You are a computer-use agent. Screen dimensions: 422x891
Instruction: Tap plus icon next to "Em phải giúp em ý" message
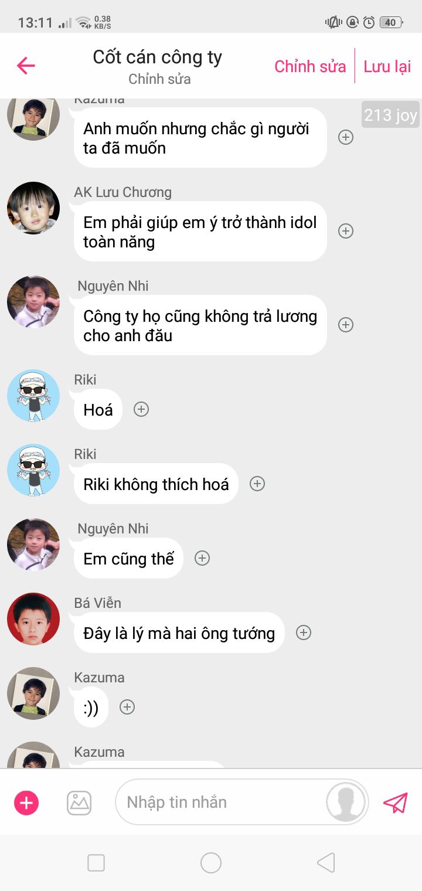(x=346, y=231)
